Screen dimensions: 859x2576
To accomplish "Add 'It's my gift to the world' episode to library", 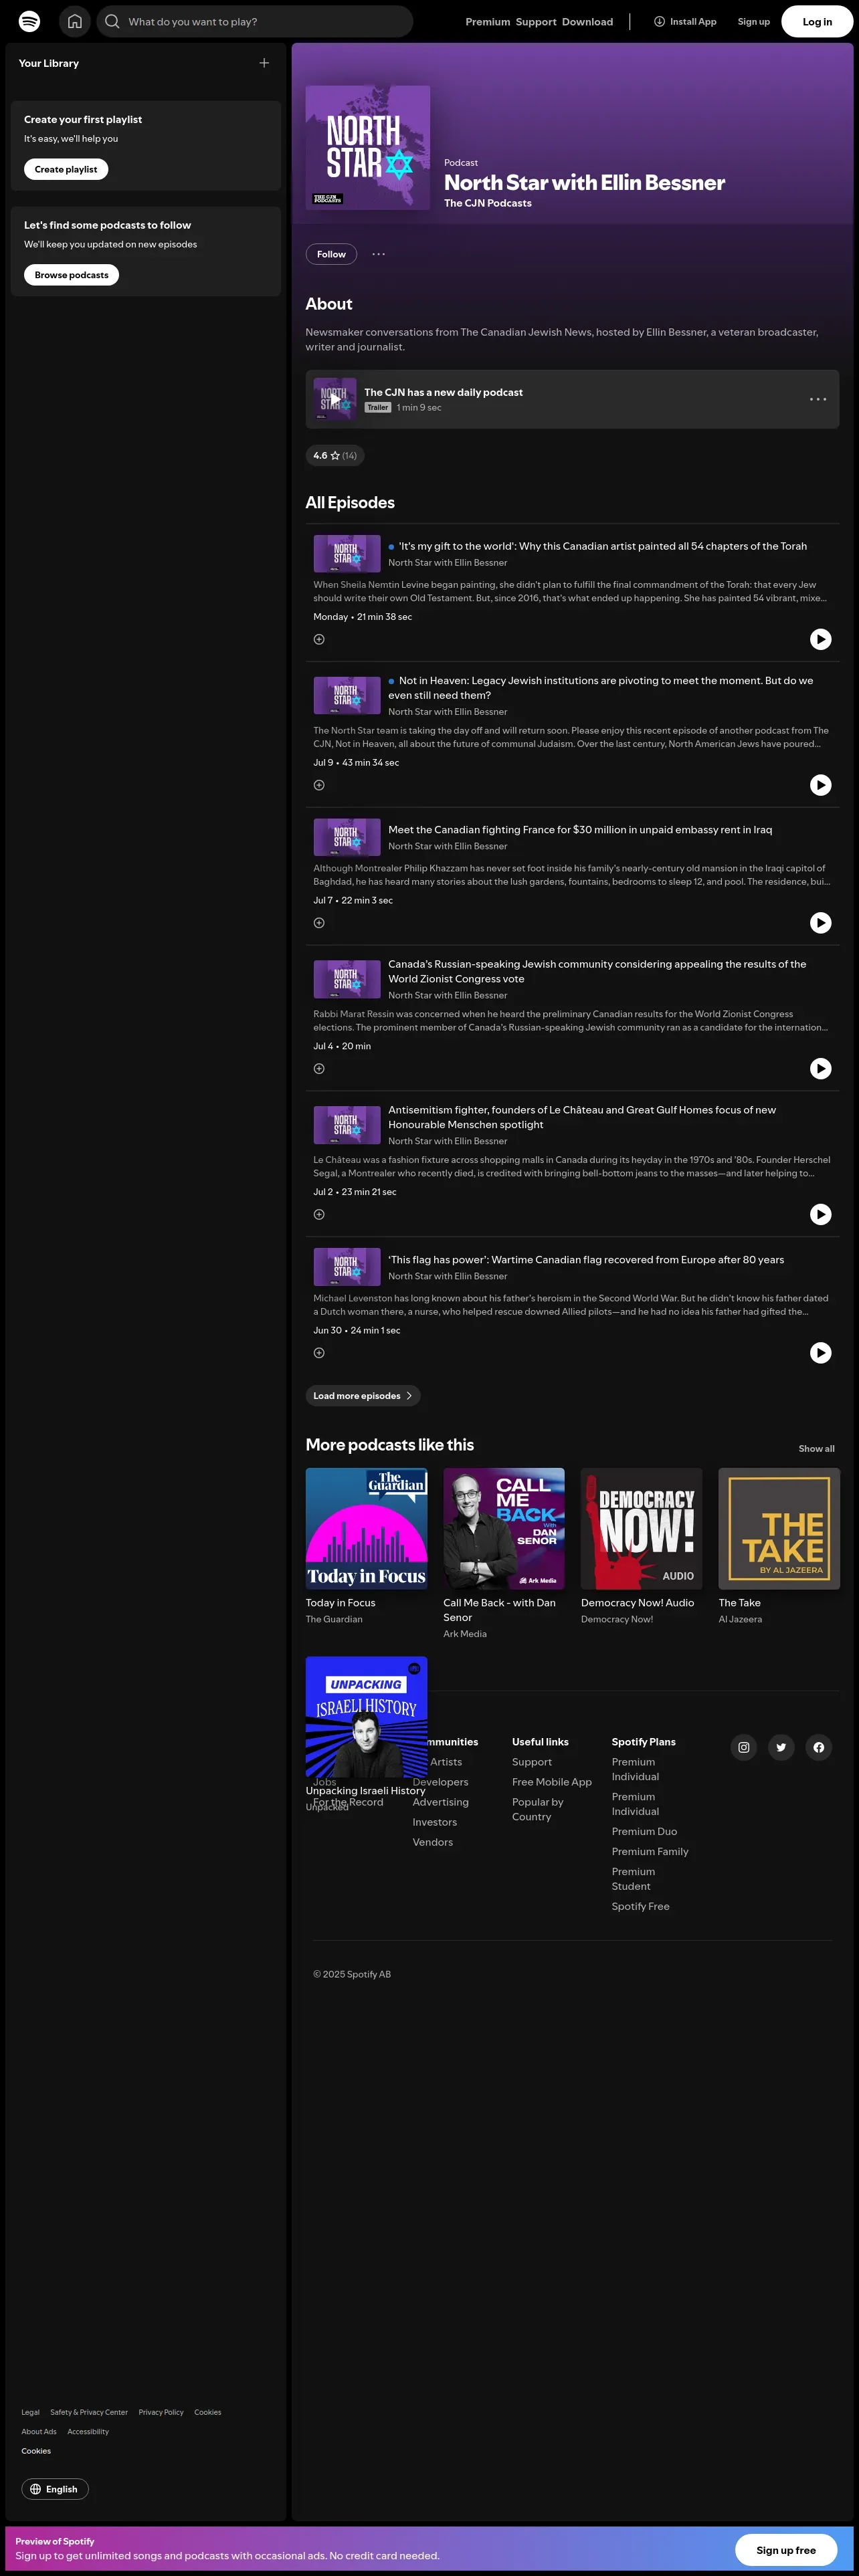I will [319, 639].
